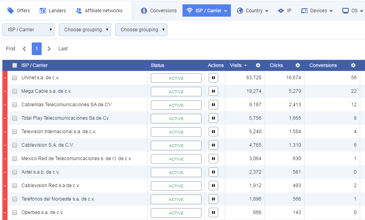Check the Uninet s.a. de c.v. row
Image resolution: width=365 pixels, height=220 pixels.
[15, 78]
